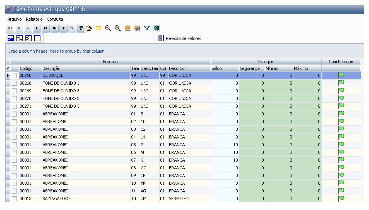Select the checkbox on the BAZINGAELHO row

click(14, 199)
